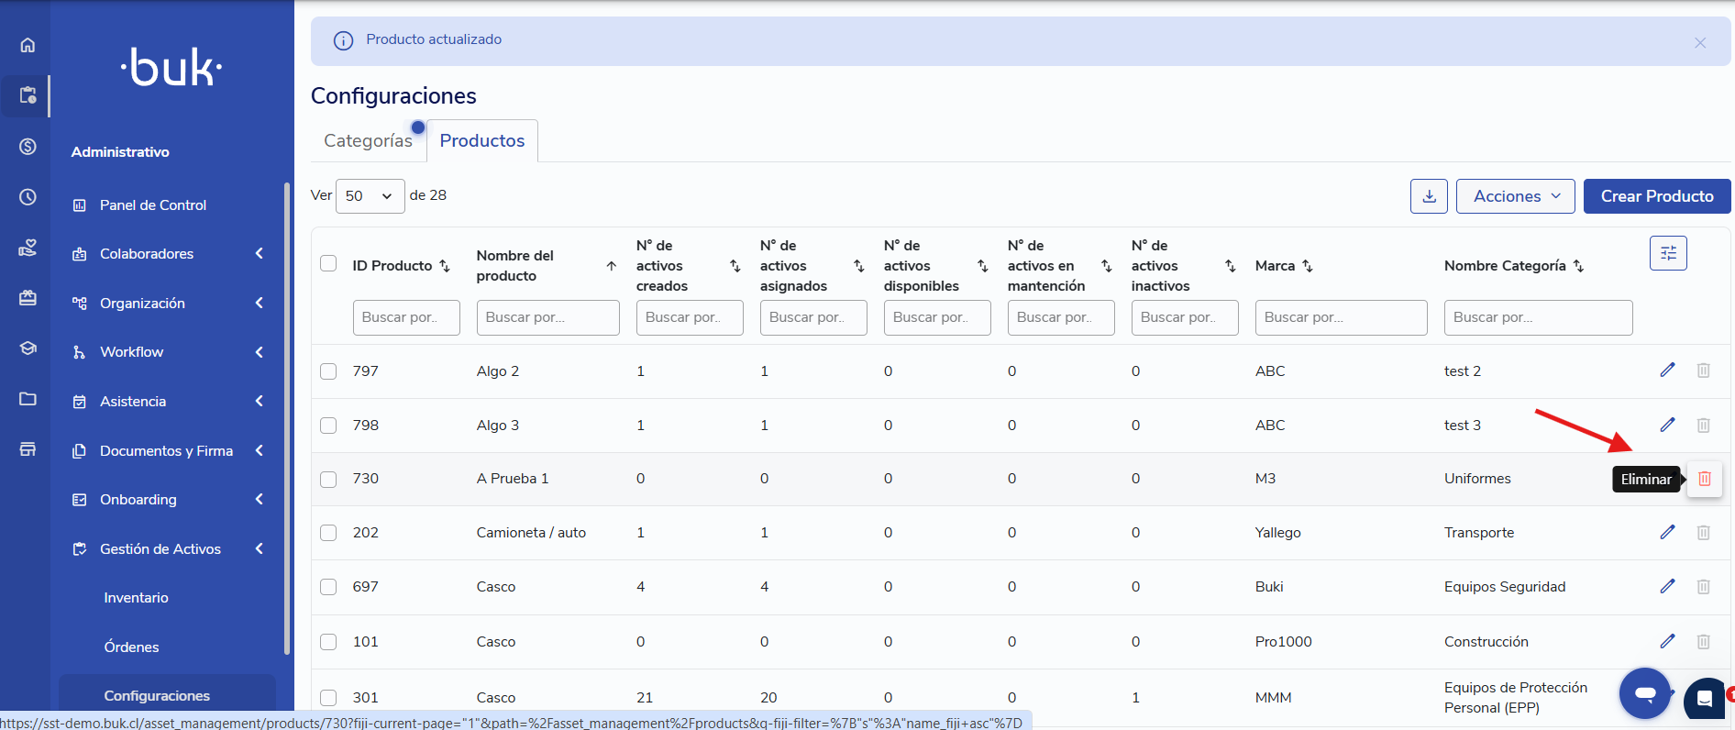Open the chat bubble support widget
The image size is (1735, 730).
point(1644,693)
